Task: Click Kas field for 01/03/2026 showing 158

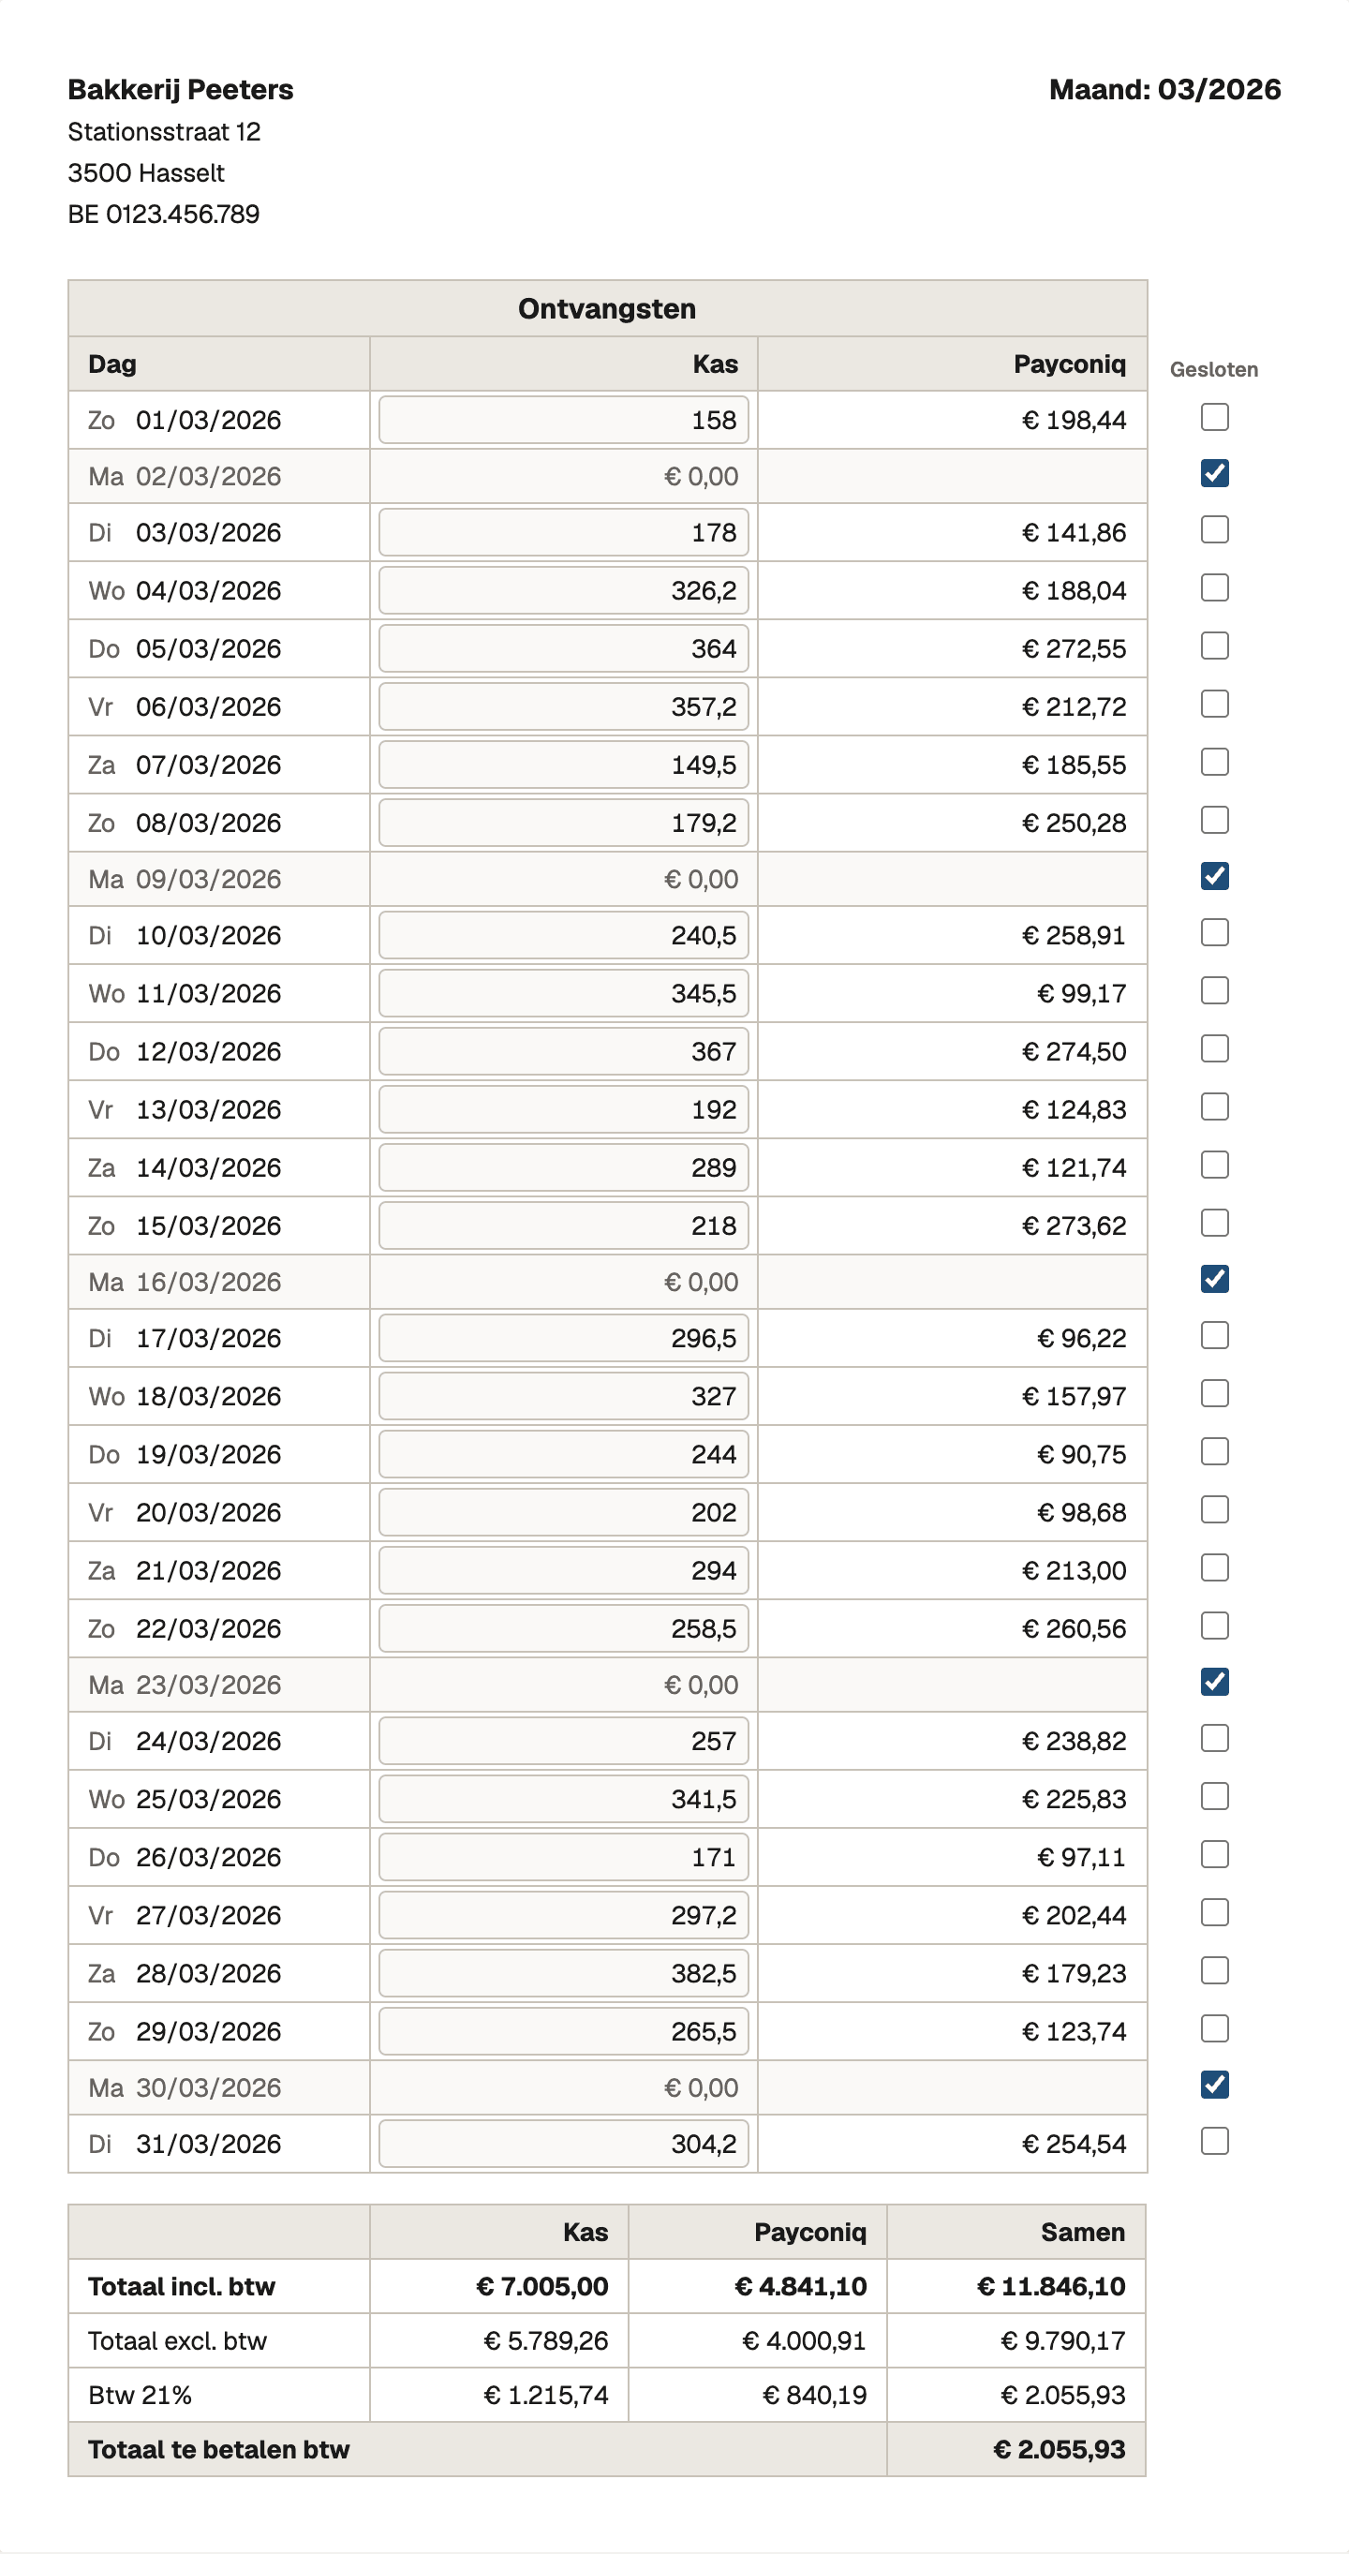Action: (x=563, y=421)
